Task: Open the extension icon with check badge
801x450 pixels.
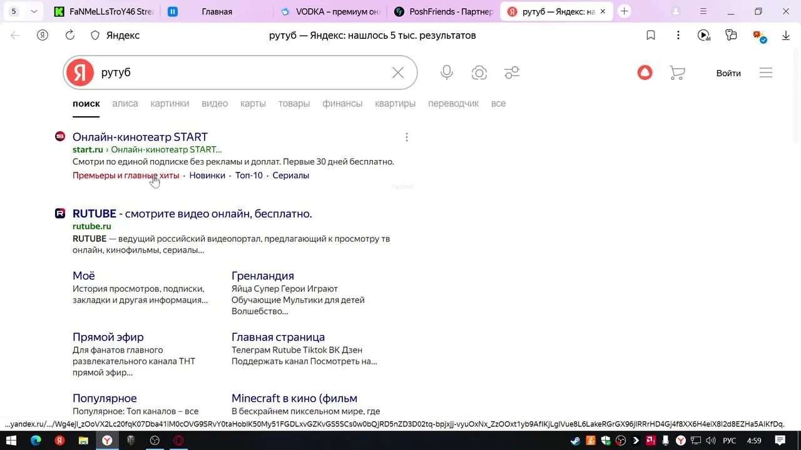Action: (758, 36)
